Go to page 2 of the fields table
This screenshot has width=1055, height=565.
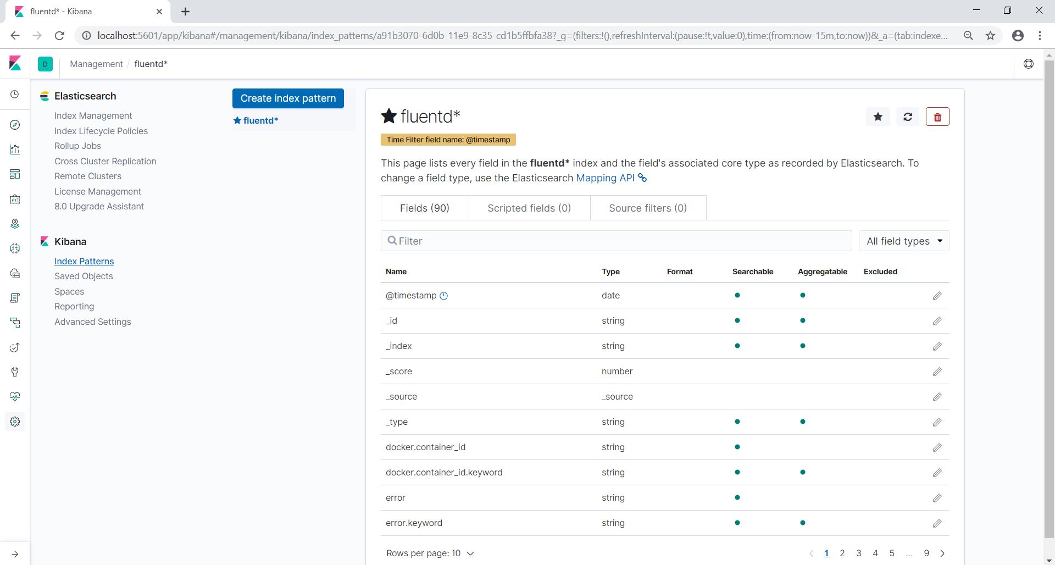point(842,553)
